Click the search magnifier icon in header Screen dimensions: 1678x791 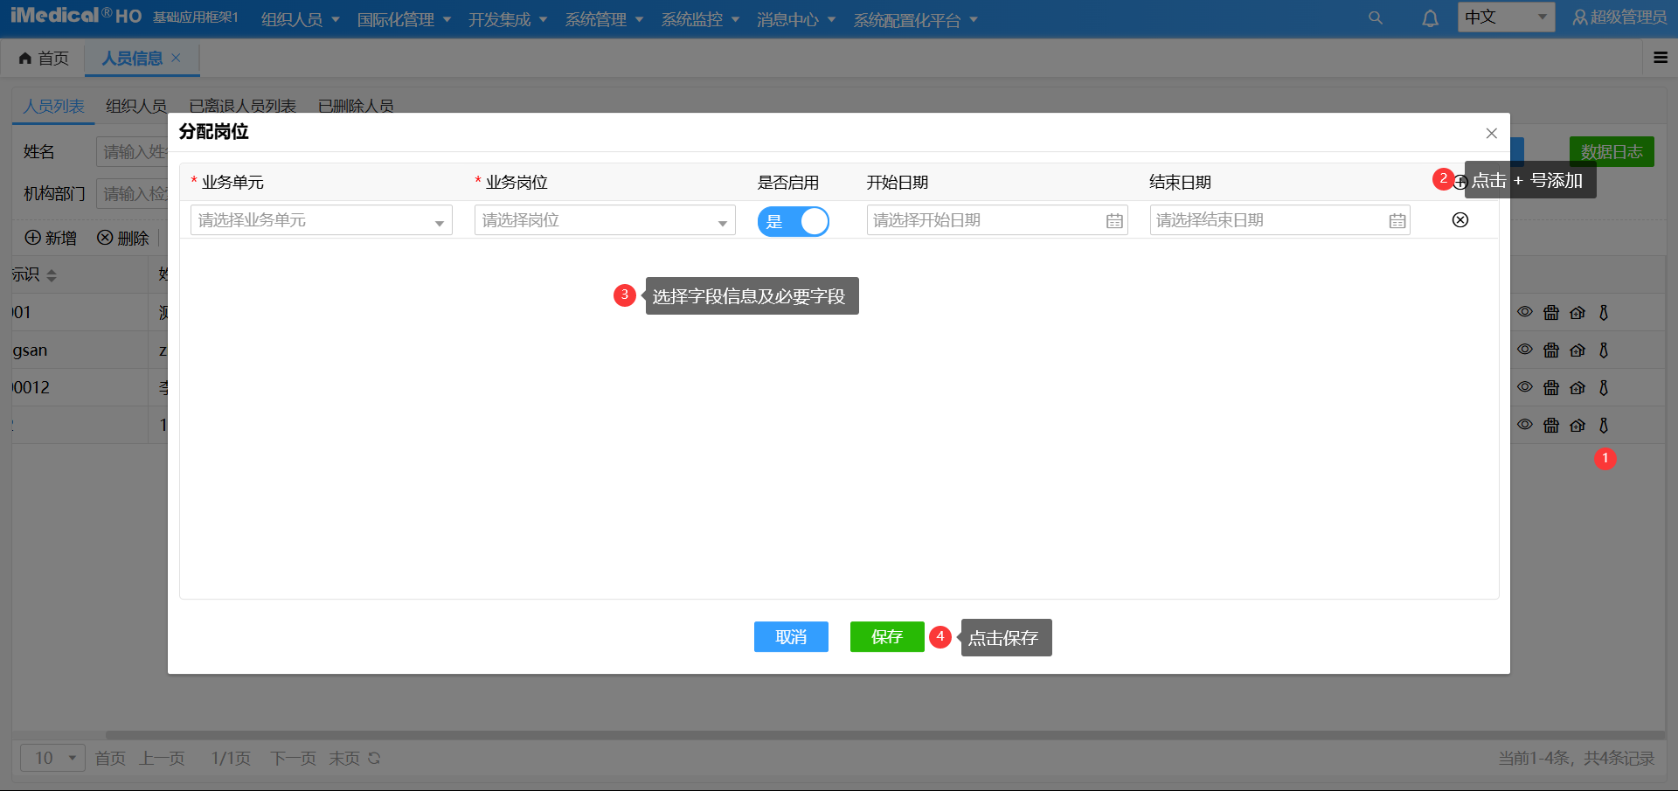1375,18
